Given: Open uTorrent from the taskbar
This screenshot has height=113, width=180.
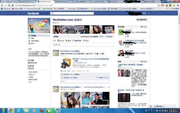Looking at the screenshot, I should pos(57,110).
